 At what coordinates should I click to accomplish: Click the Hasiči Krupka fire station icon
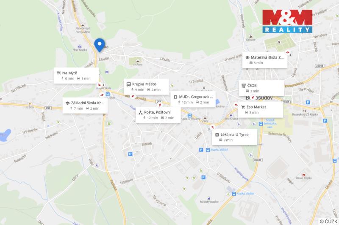pos(304,175)
